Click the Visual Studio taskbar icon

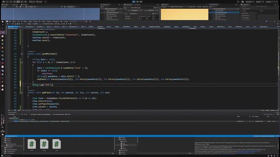[3, 32]
